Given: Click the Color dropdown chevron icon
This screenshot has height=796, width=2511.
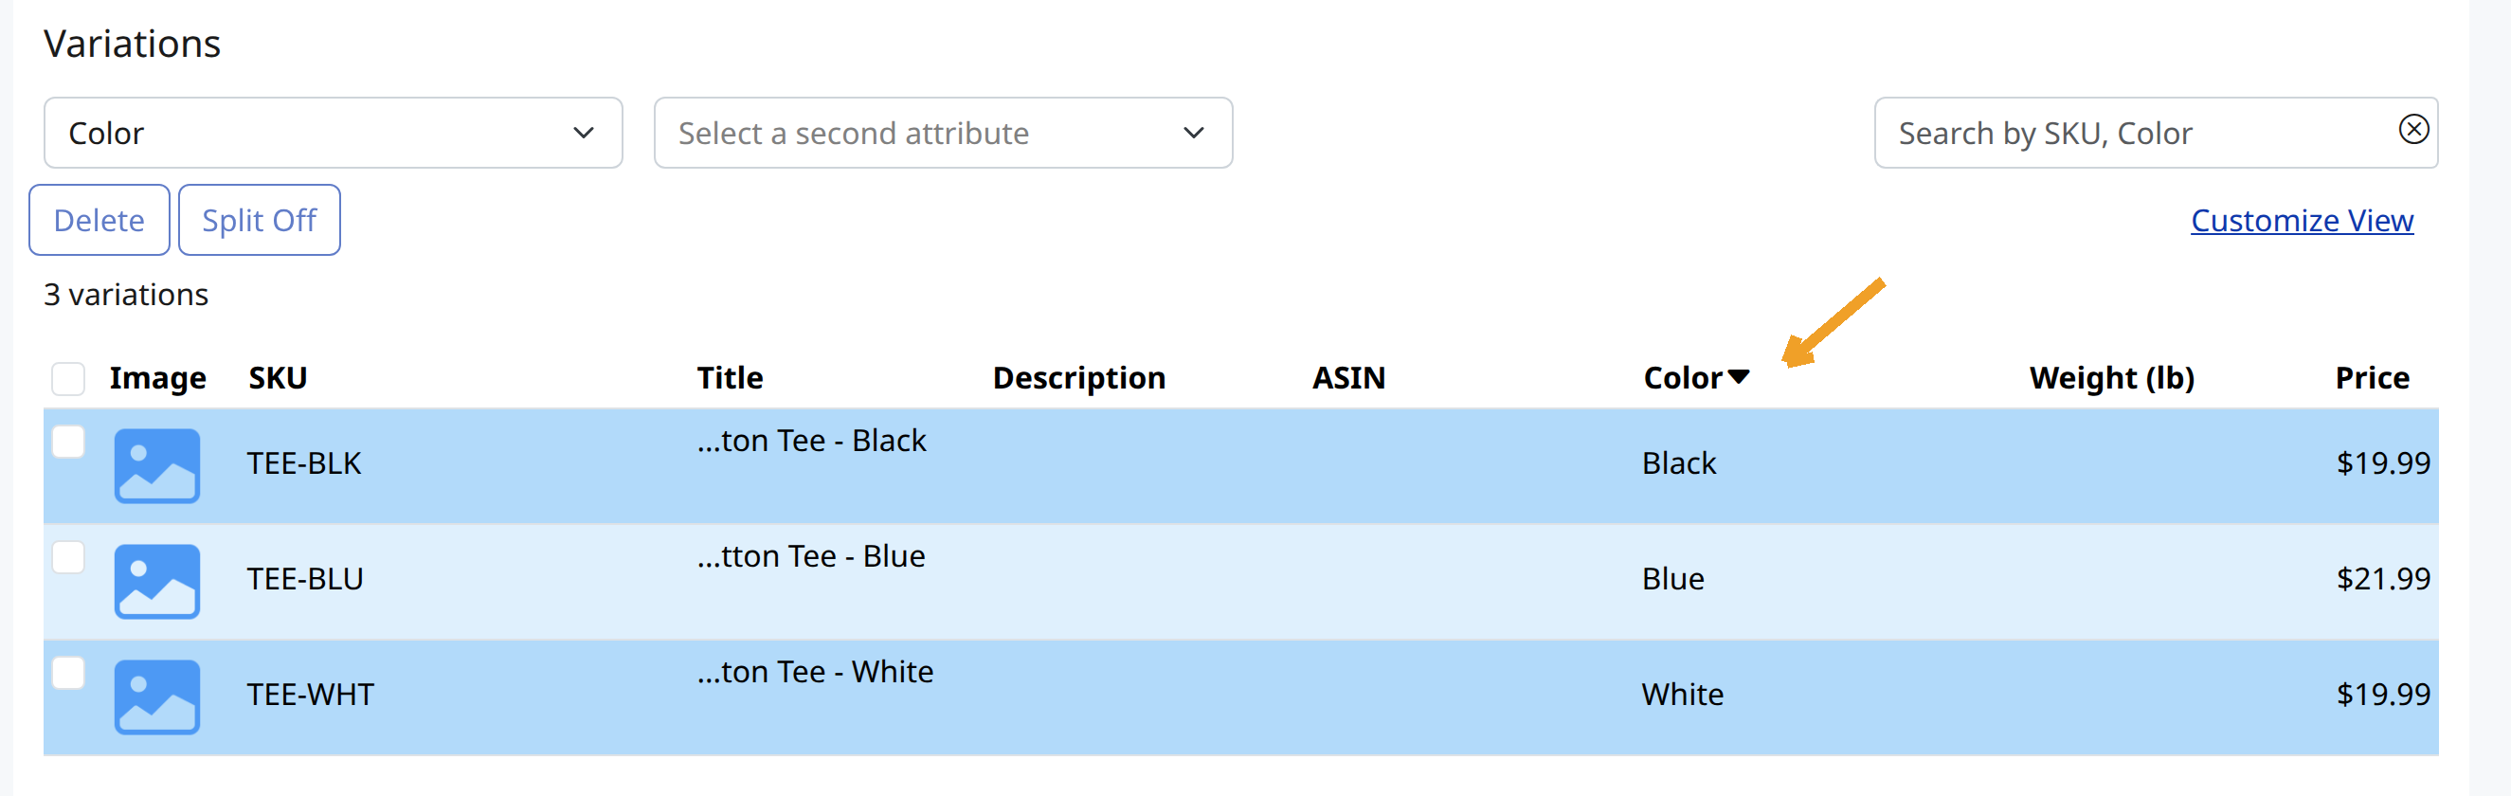Looking at the screenshot, I should [x=583, y=133].
